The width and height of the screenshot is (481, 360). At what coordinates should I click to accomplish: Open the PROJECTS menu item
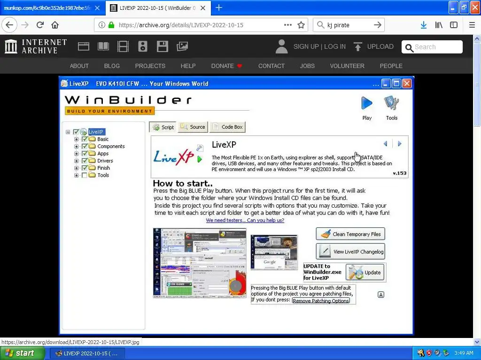(150, 66)
